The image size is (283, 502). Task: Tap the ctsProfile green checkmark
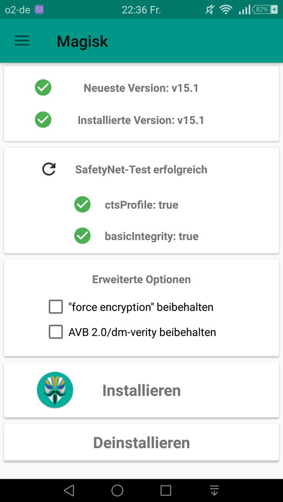pyautogui.click(x=82, y=204)
